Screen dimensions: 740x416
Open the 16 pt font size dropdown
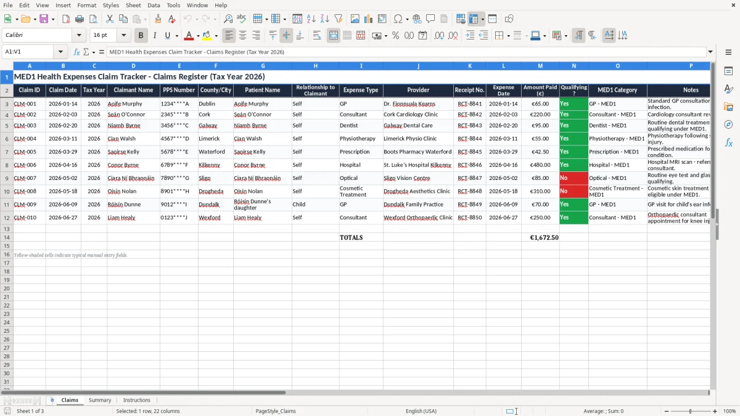tap(123, 35)
